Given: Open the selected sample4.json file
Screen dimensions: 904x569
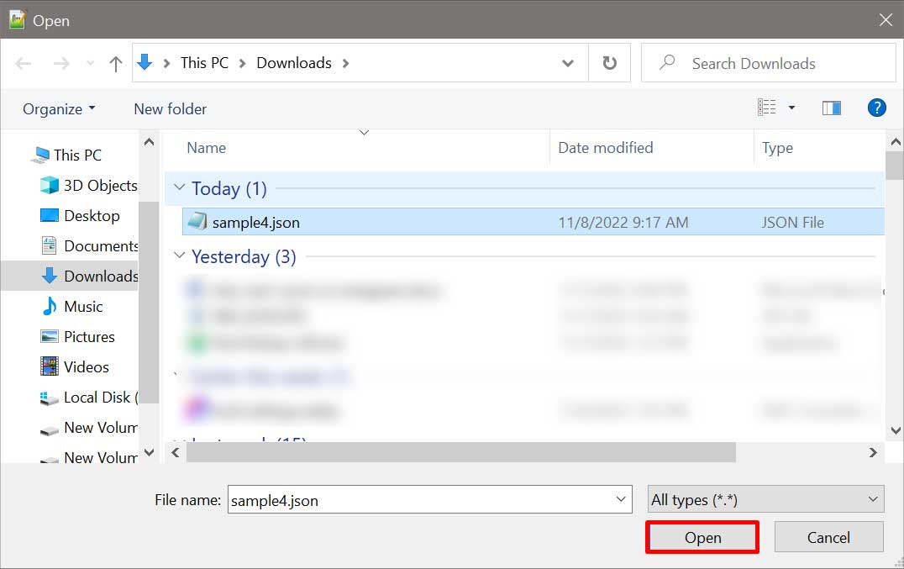Looking at the screenshot, I should (702, 537).
